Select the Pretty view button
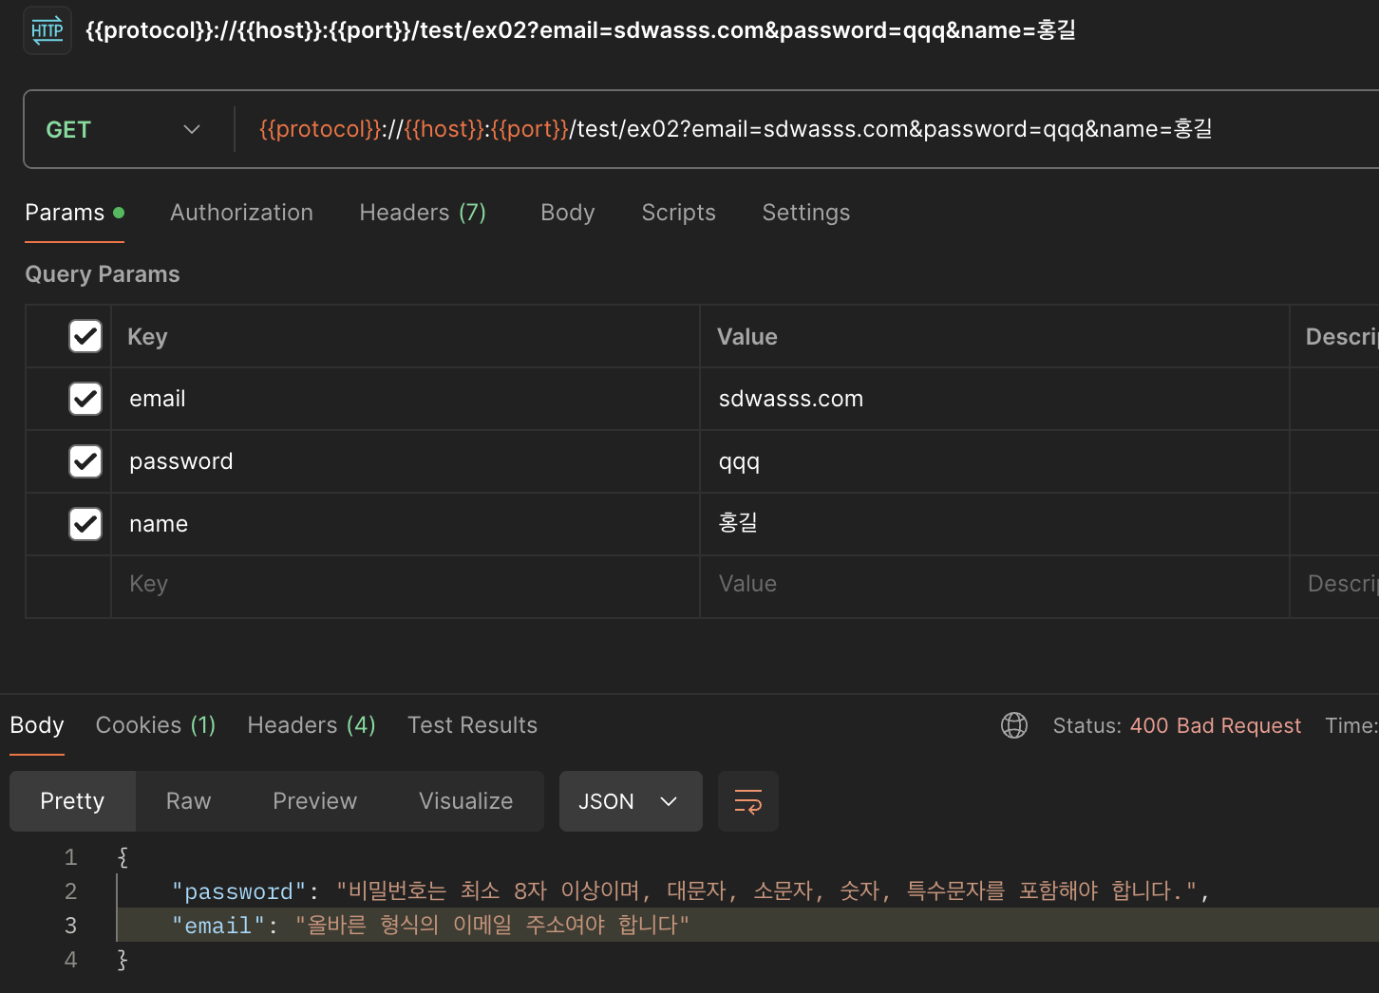Image resolution: width=1379 pixels, height=993 pixels. click(72, 801)
